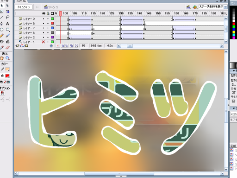Select layer レイヤー 6
237x178 pixels.
tap(29, 32)
